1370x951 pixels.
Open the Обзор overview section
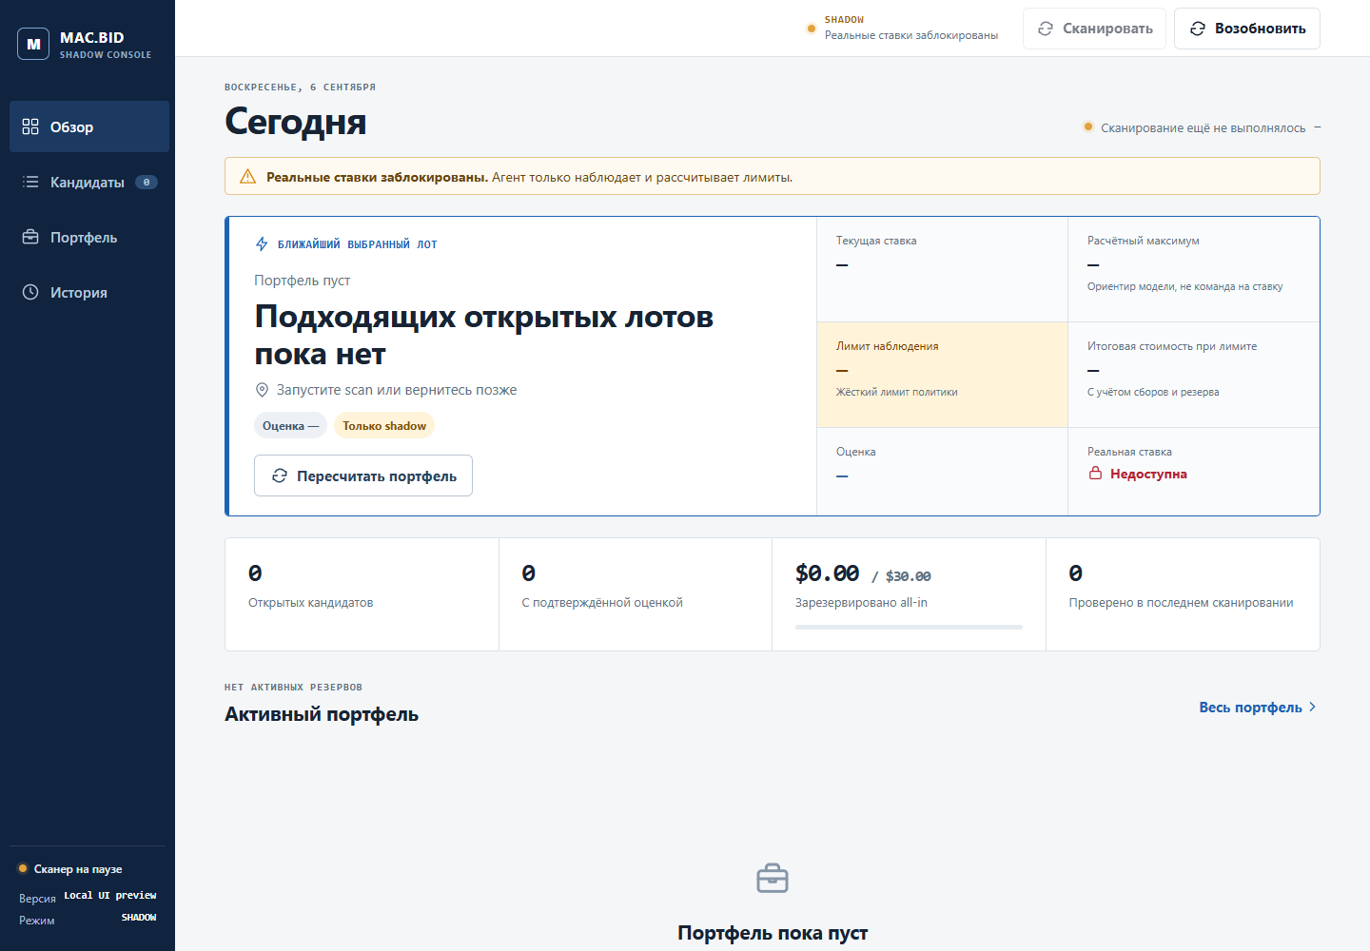click(89, 126)
